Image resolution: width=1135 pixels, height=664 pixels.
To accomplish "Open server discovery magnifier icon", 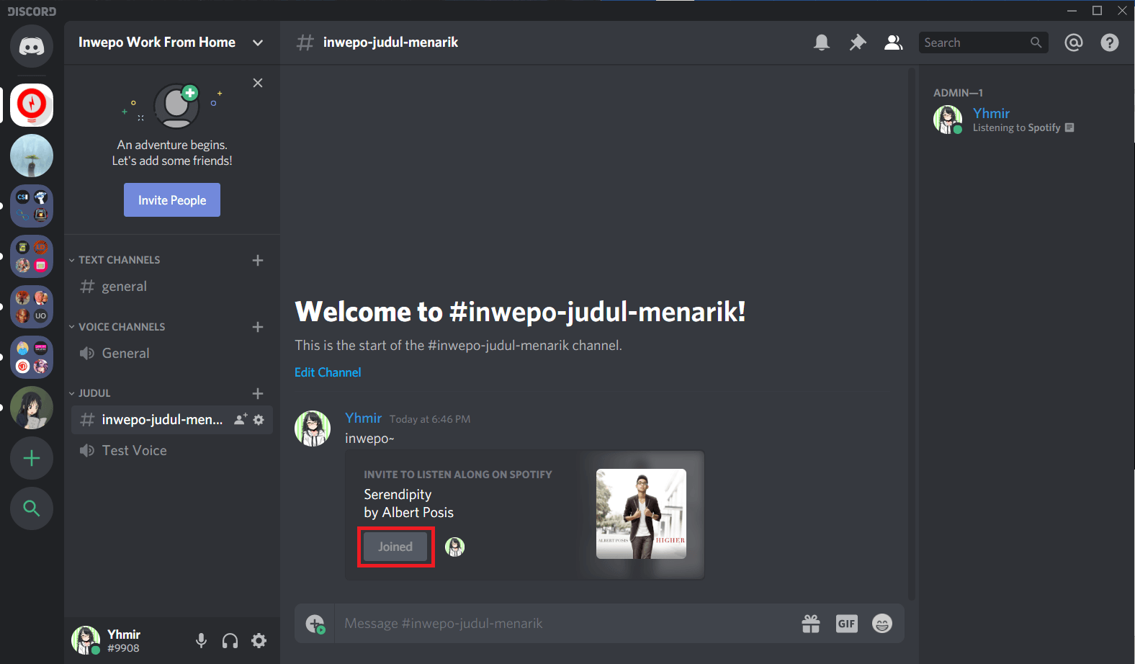I will pyautogui.click(x=32, y=508).
